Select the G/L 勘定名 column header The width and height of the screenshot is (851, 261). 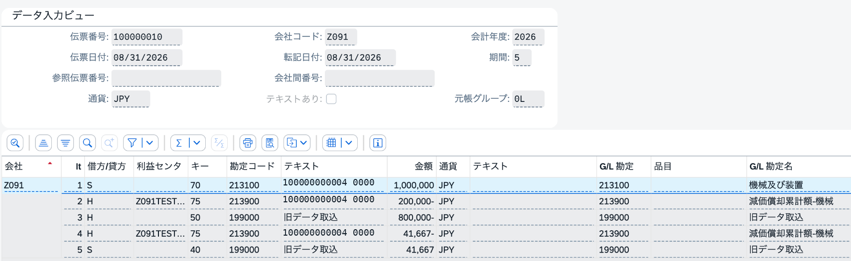pyautogui.click(x=799, y=167)
